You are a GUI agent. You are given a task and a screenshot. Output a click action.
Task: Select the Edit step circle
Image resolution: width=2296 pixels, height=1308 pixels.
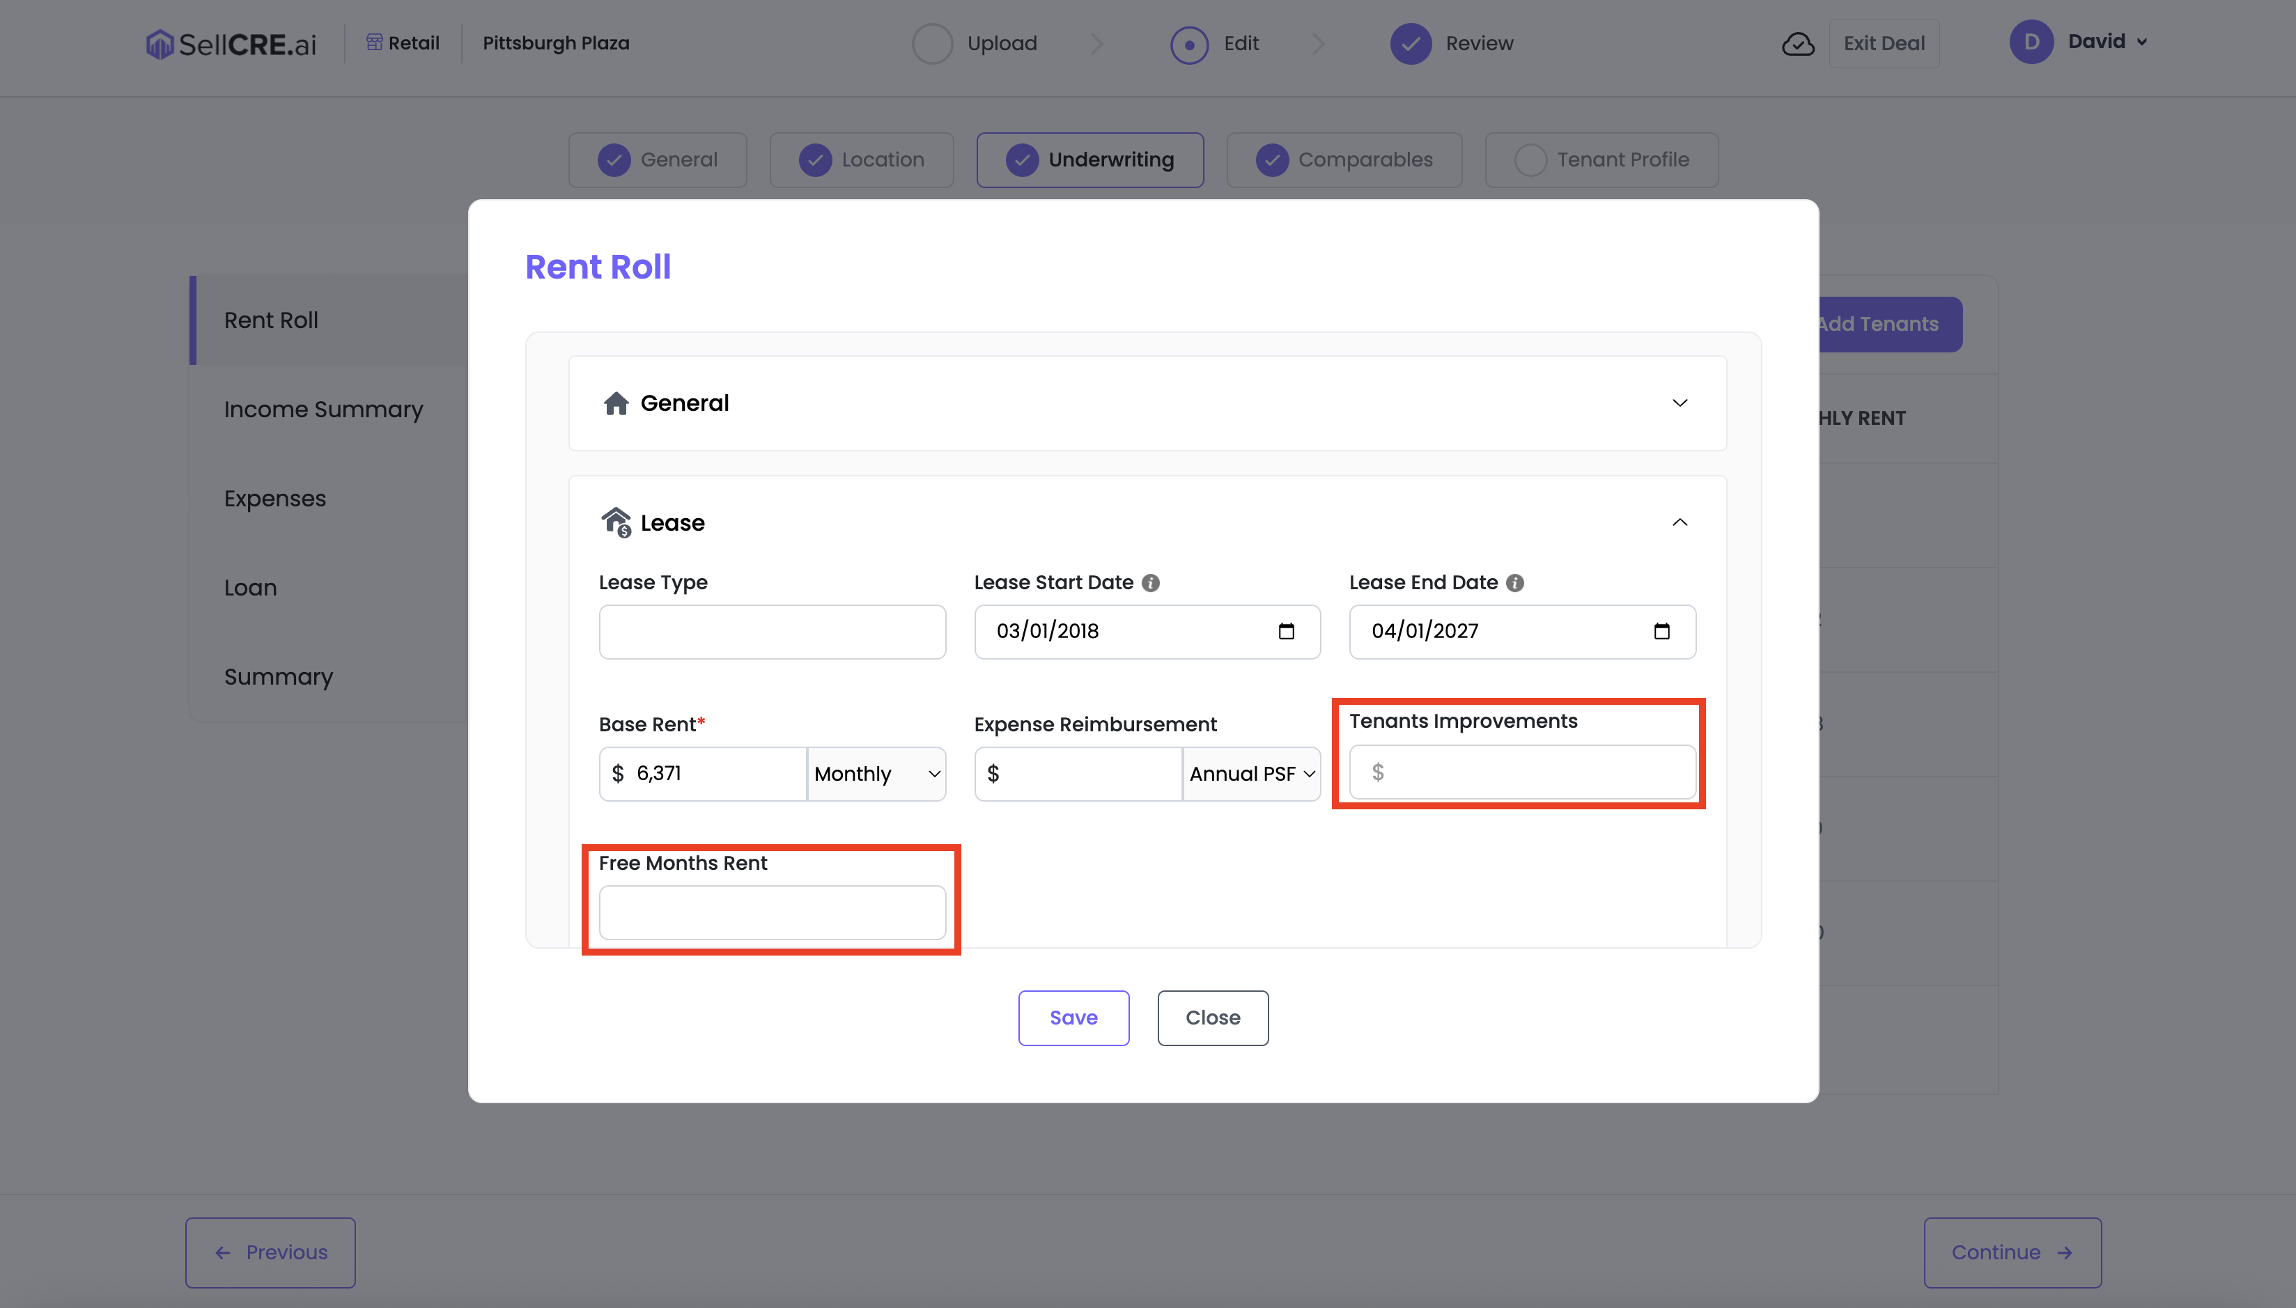[1189, 44]
